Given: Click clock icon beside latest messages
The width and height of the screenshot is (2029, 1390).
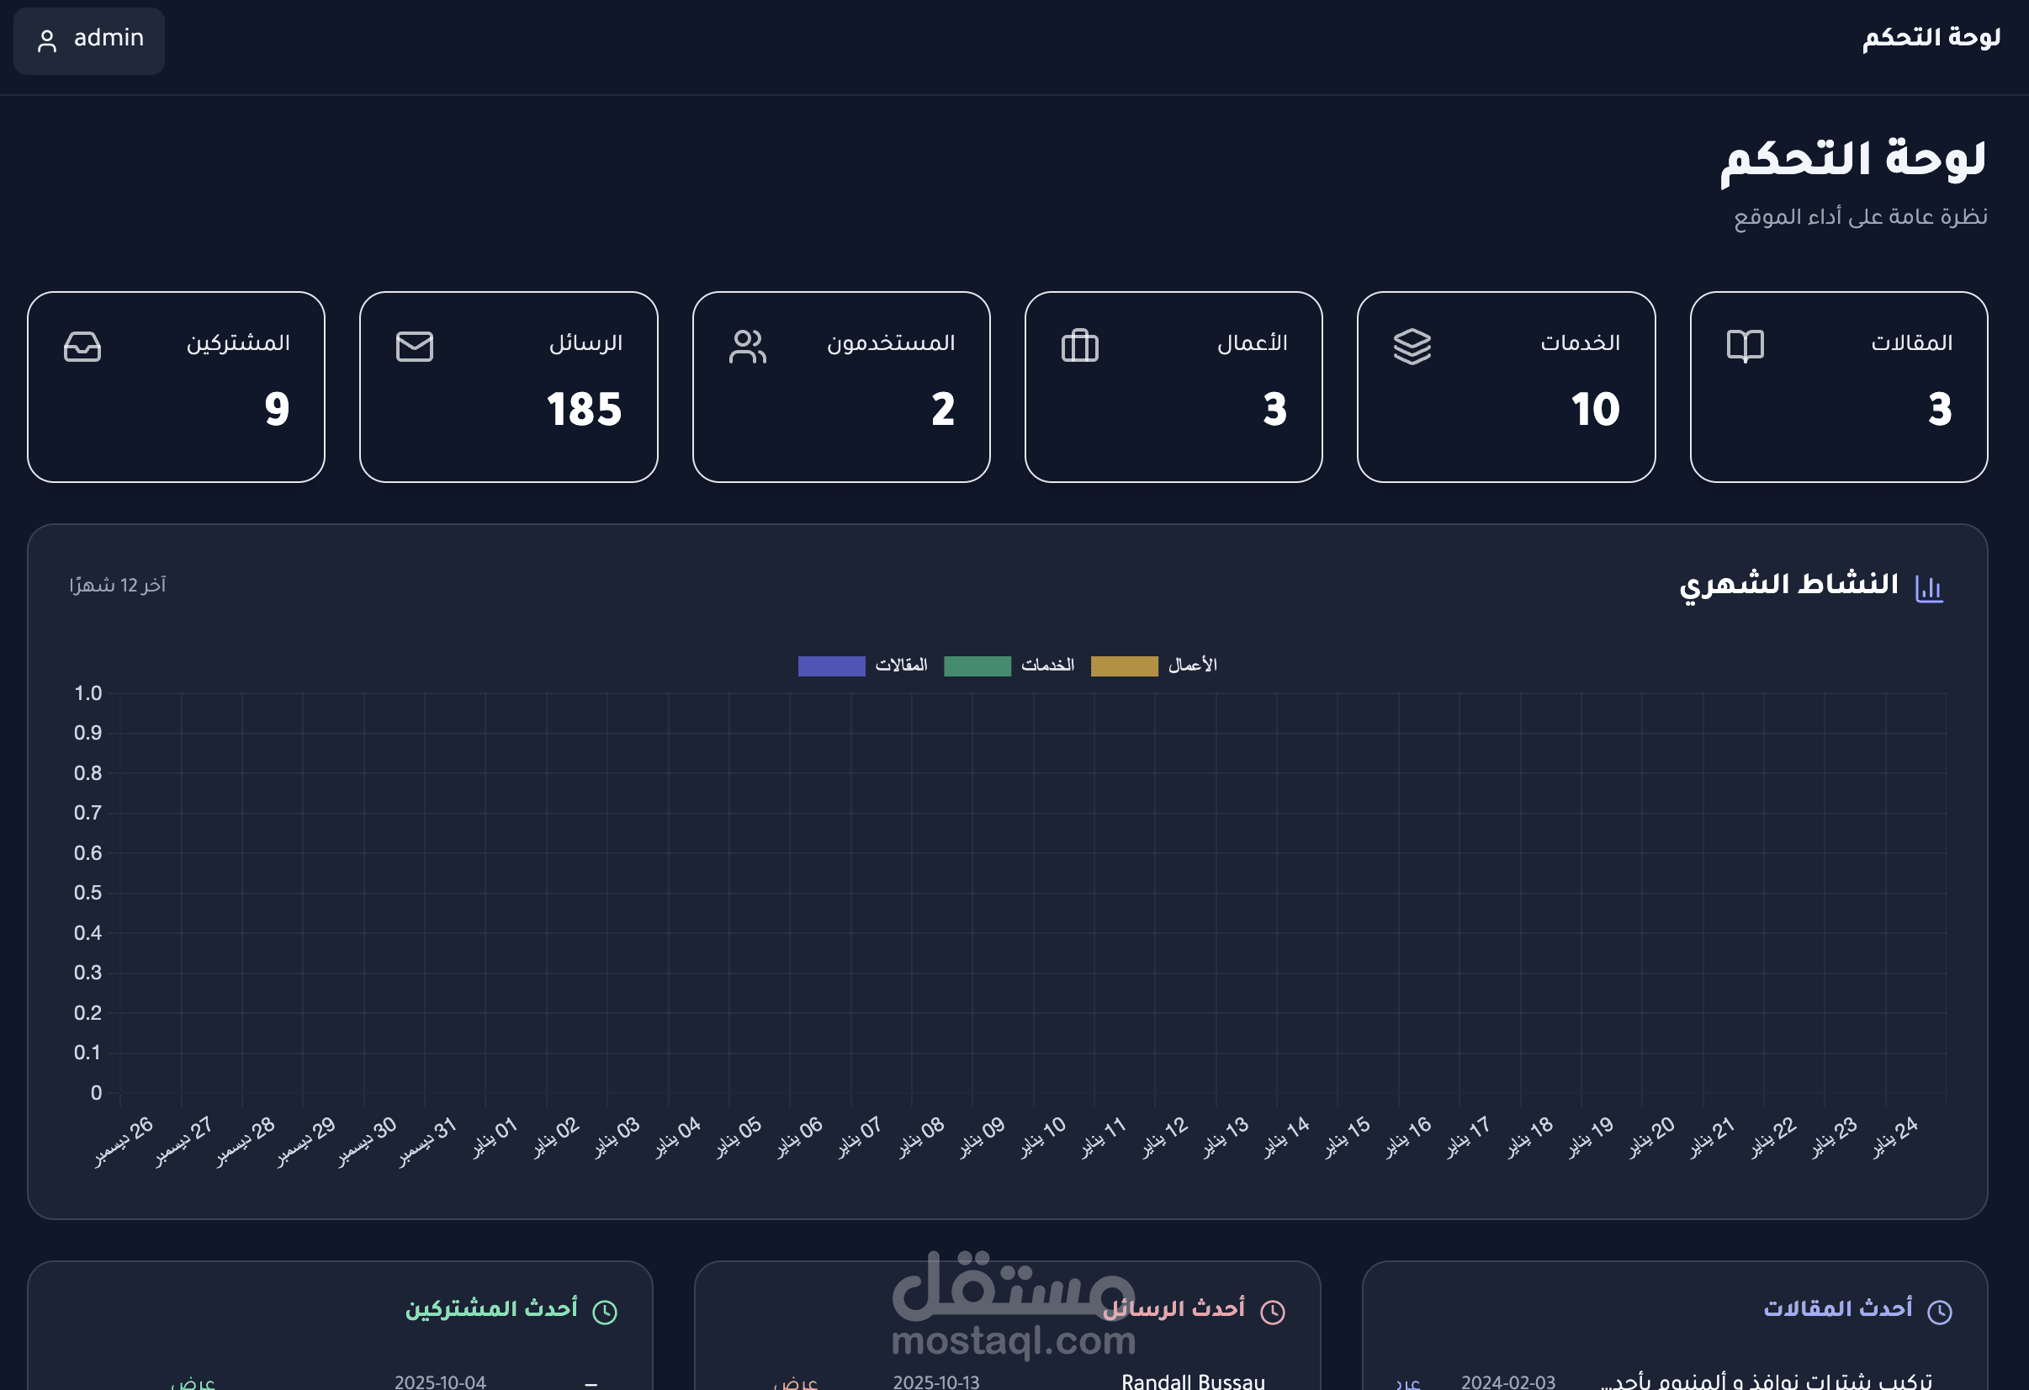Looking at the screenshot, I should pyautogui.click(x=1272, y=1311).
